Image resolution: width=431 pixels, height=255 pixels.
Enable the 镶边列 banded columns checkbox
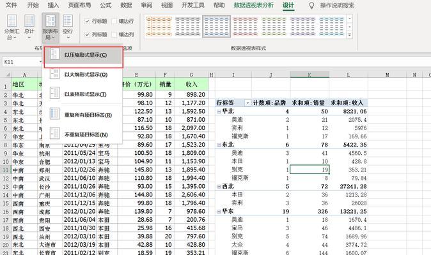click(114, 34)
